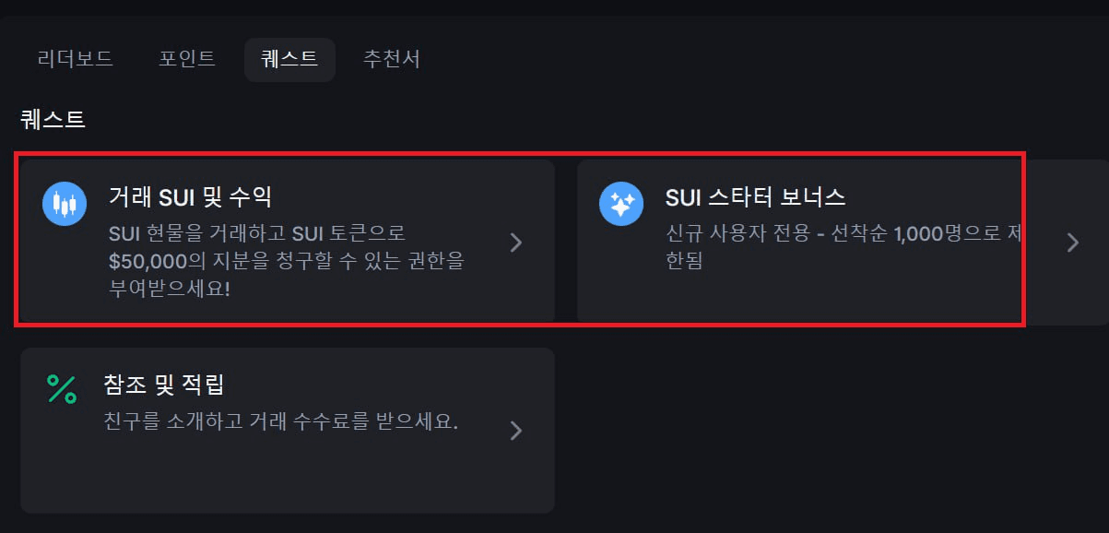Open the 추천서 tab
The image size is (1109, 533).
(392, 60)
